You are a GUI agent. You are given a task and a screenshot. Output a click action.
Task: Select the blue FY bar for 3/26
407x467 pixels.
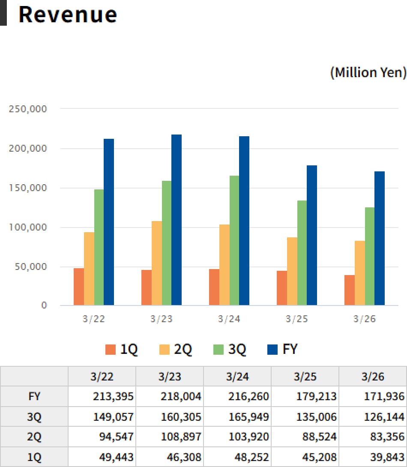point(380,238)
